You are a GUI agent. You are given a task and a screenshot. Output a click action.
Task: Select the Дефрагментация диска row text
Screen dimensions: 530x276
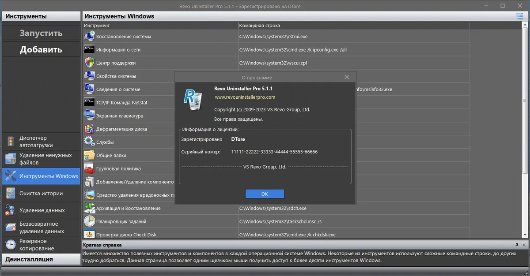(x=121, y=129)
